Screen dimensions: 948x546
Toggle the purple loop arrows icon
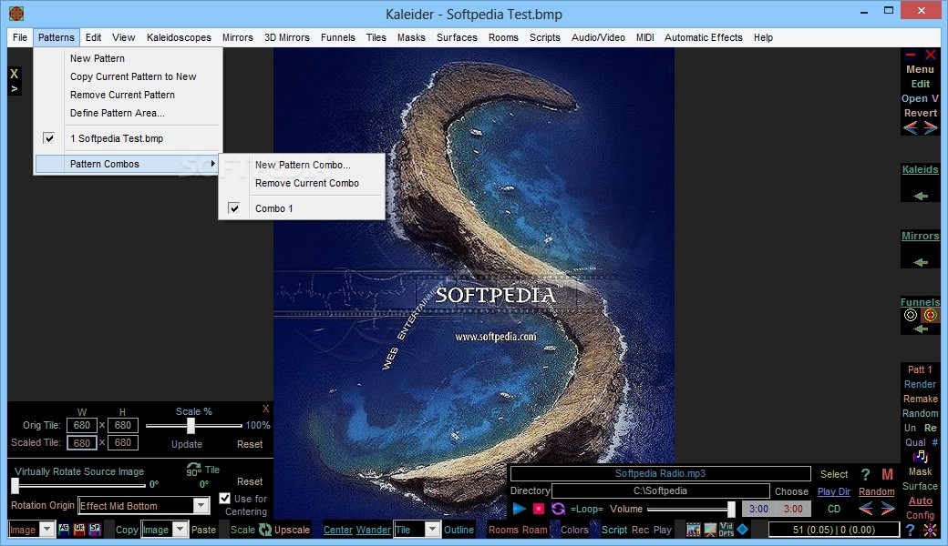558,509
